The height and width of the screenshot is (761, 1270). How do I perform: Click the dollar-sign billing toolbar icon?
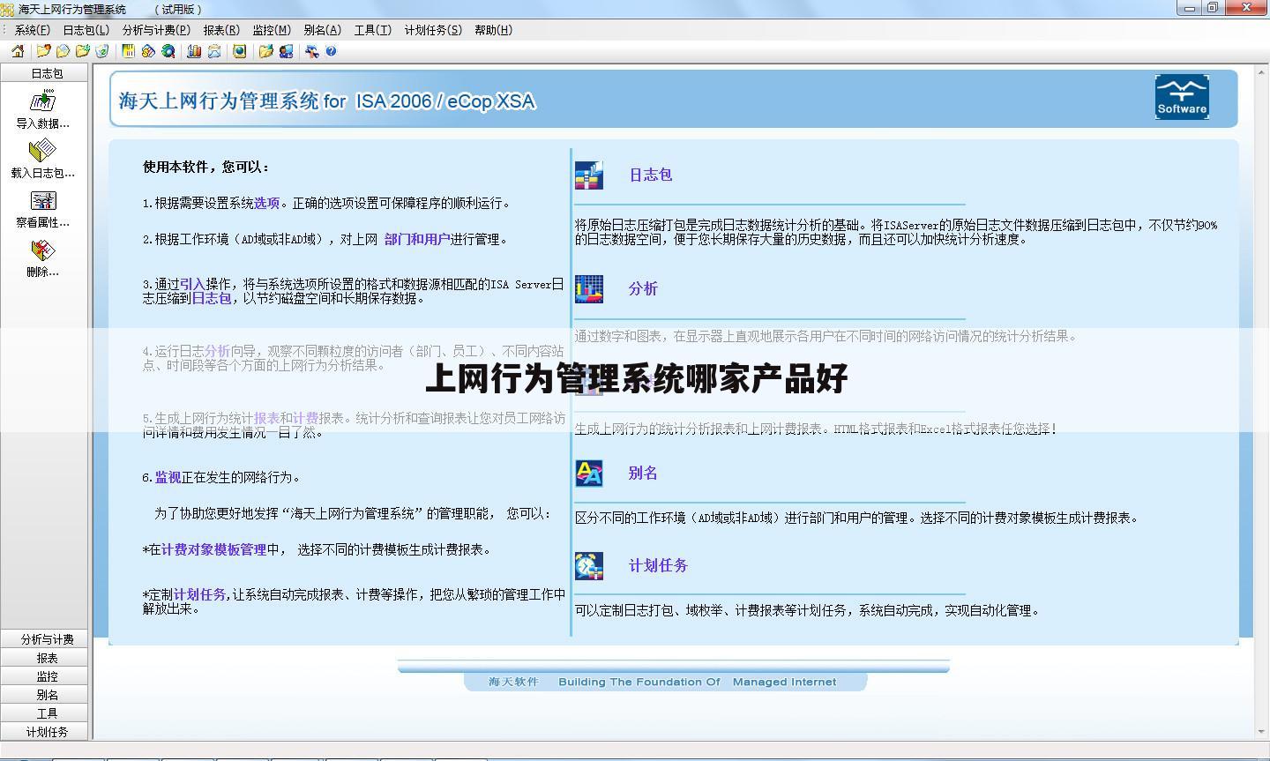tap(148, 51)
